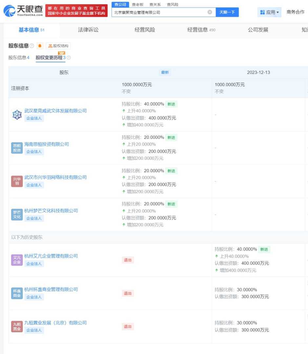
Task: Click the 兴华羽 logo badge
Action: click(17, 181)
